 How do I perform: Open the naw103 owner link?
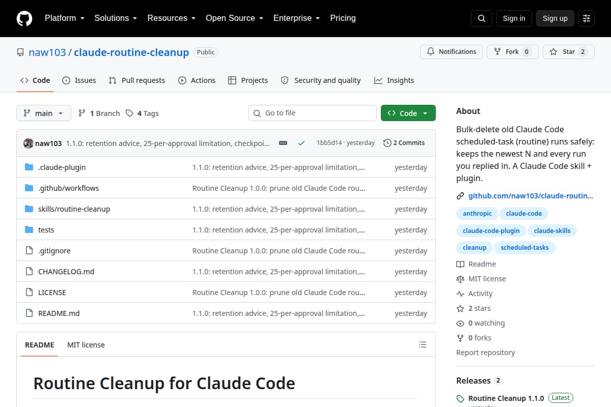pyautogui.click(x=47, y=52)
